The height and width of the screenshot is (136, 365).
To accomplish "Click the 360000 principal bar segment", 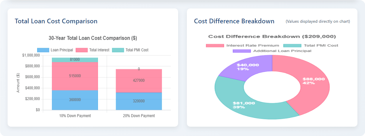I will point(75,100).
